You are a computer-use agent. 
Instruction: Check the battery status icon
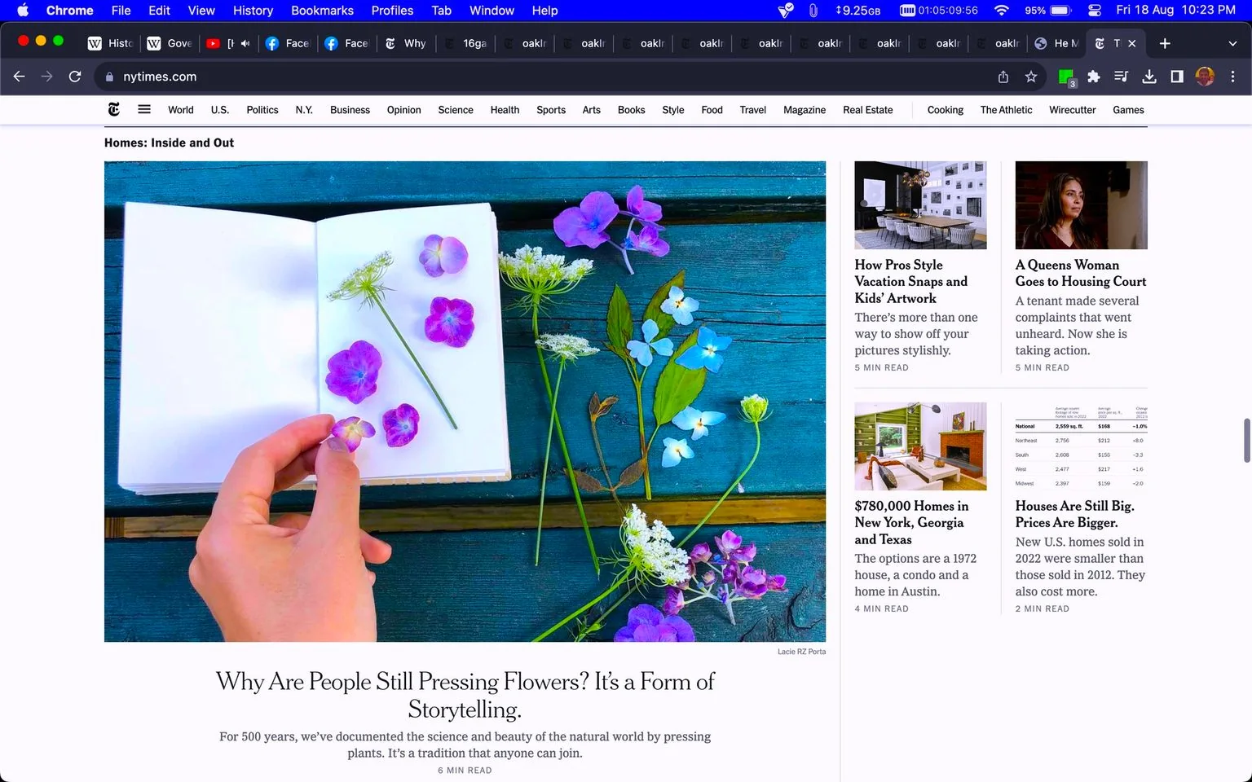[1060, 11]
